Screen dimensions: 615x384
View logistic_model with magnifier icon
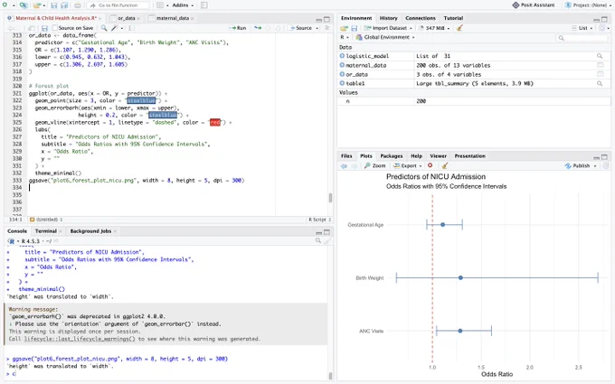(x=600, y=56)
